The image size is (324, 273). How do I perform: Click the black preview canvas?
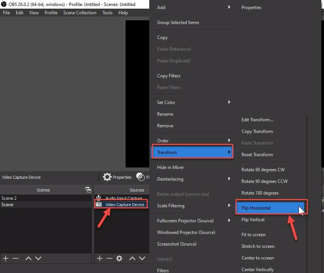137,94
